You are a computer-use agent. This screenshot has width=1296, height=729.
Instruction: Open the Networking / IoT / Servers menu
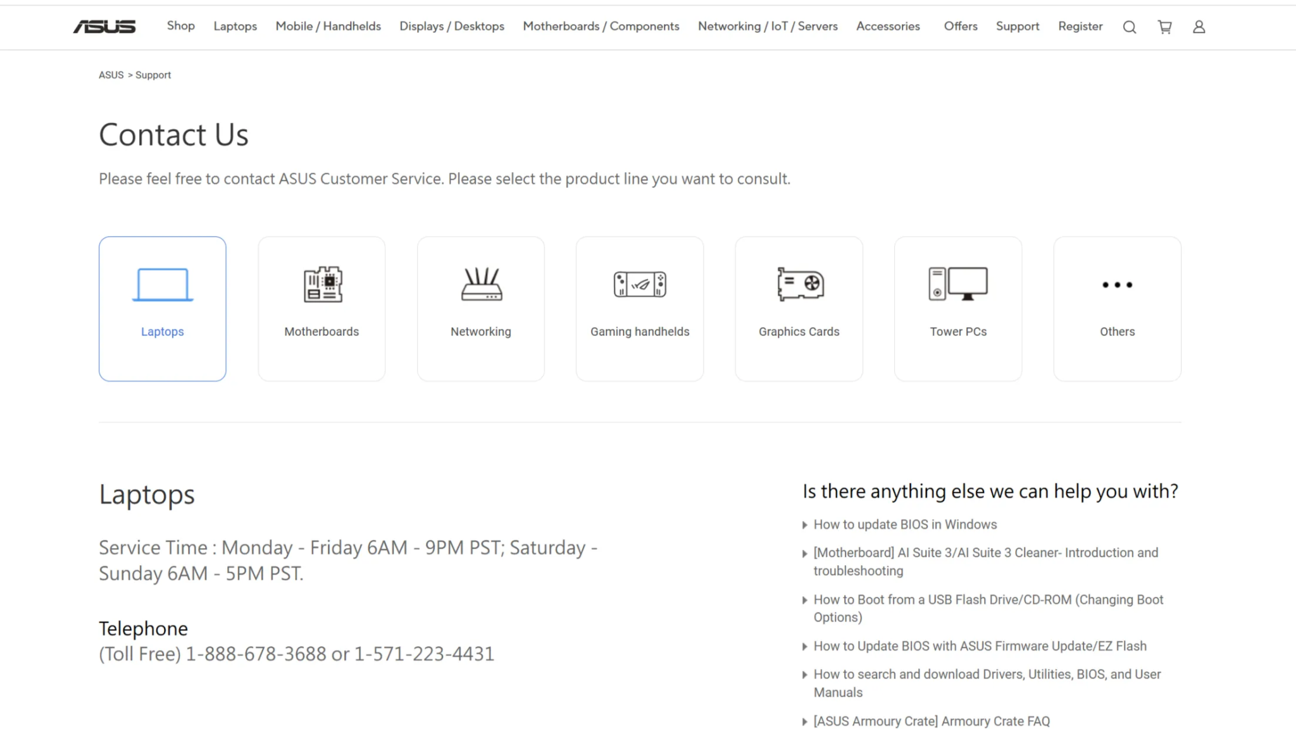768,26
